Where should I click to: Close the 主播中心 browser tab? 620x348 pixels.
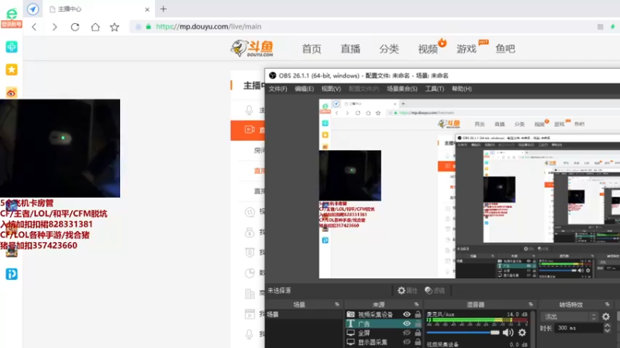click(147, 9)
